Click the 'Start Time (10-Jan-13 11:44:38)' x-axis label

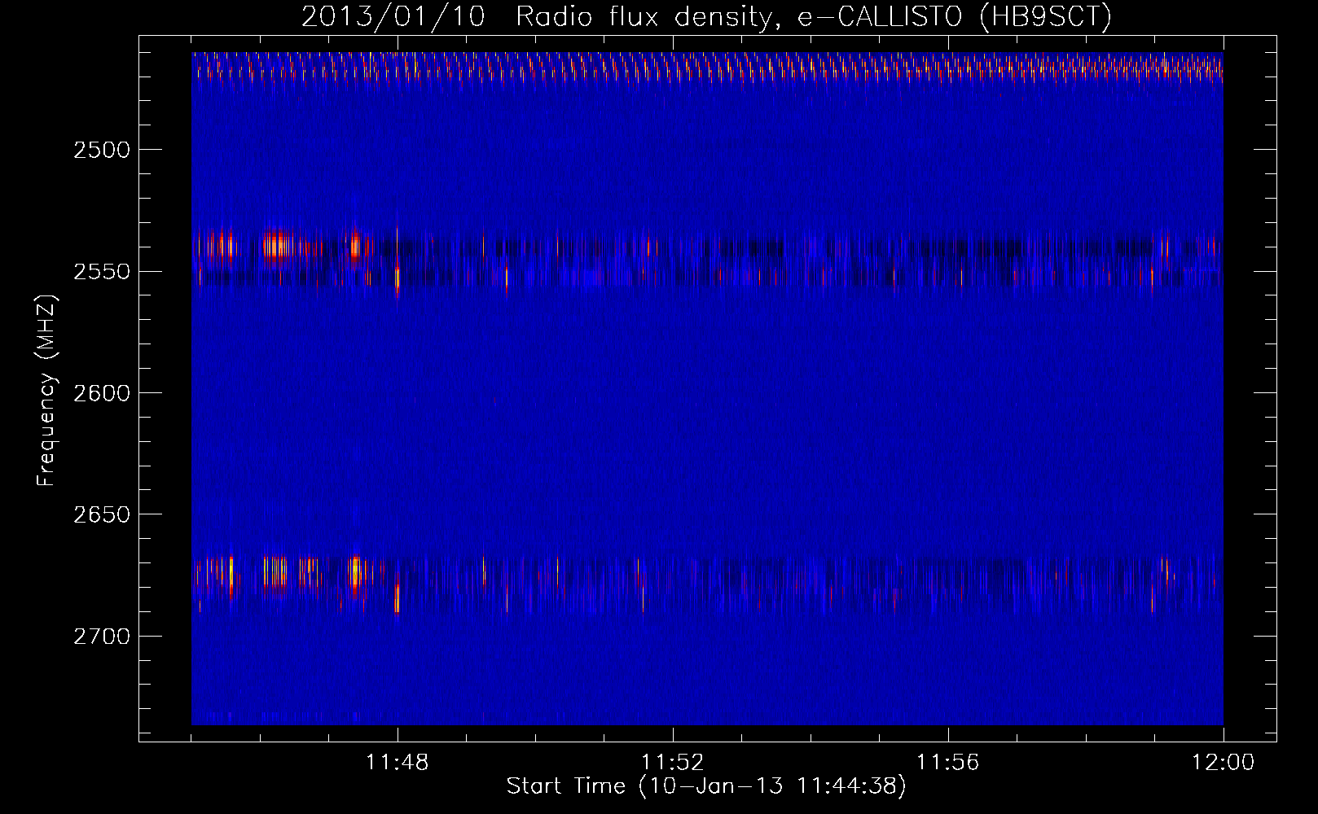706,786
